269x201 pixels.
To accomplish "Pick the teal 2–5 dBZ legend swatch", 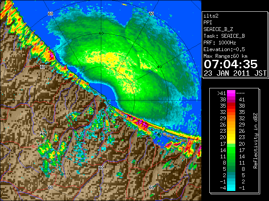I will [231, 175].
